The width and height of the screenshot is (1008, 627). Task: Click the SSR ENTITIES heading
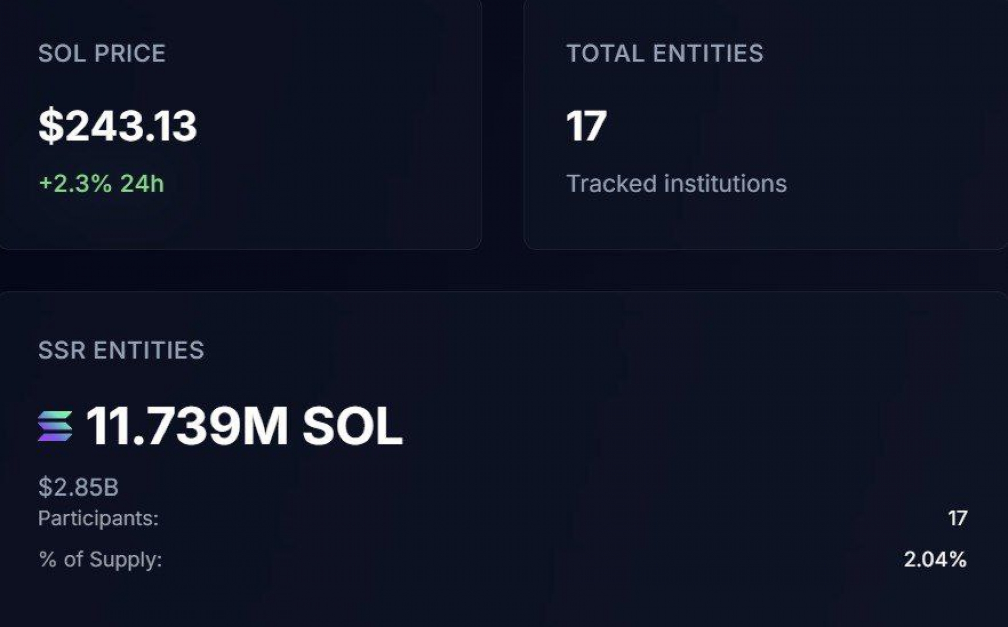tap(121, 350)
